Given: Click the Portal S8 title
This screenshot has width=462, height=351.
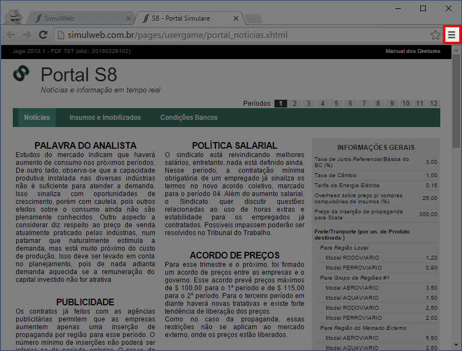Looking at the screenshot, I should click(78, 74).
